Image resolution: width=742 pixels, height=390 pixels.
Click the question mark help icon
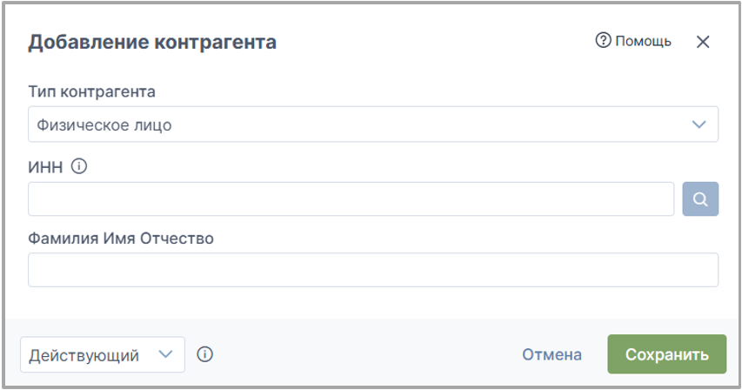point(603,40)
